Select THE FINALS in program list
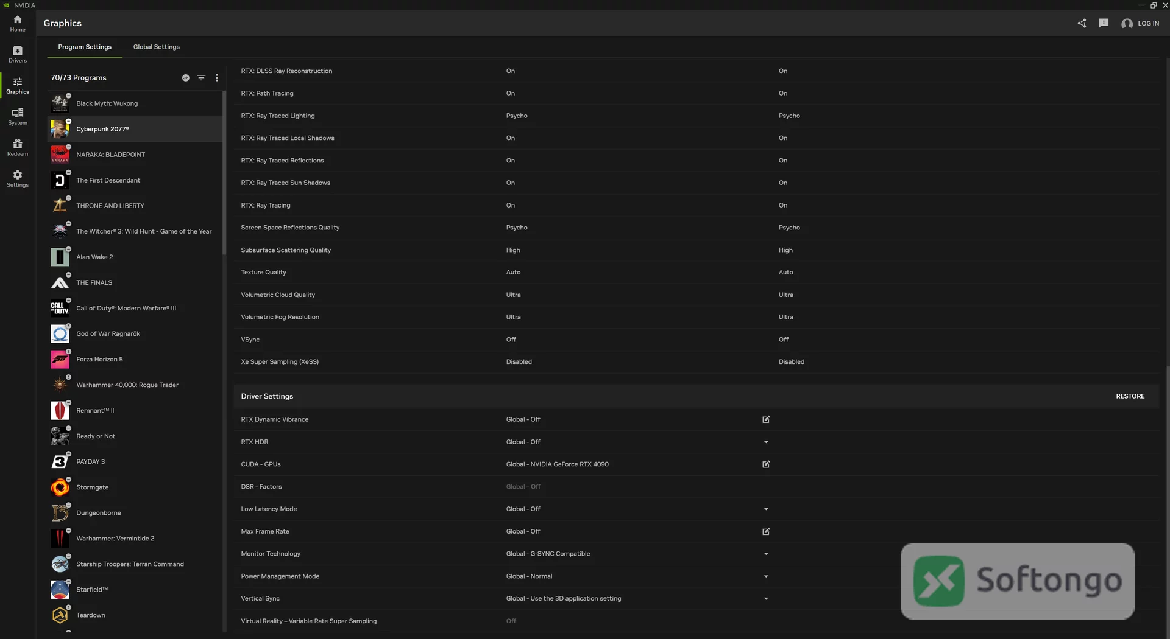This screenshot has height=639, width=1170. (x=135, y=282)
